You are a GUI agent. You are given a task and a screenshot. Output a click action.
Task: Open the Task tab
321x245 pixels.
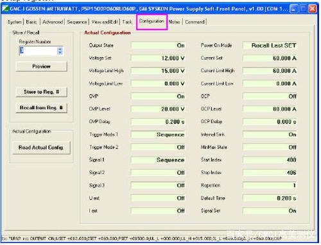[127, 22]
